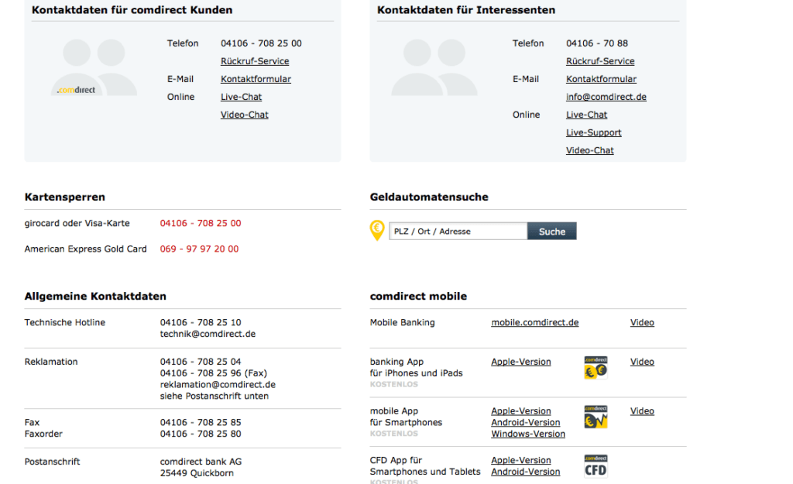Viewport: 793px width, 484px height.
Task: Click the technik@comdirect.de address
Action: 208,334
